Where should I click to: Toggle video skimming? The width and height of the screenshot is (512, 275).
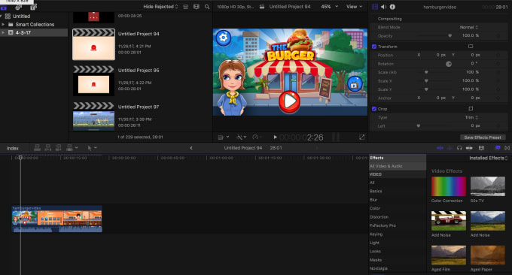pyautogui.click(x=440, y=148)
